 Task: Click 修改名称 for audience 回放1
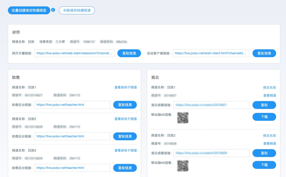coord(269,88)
